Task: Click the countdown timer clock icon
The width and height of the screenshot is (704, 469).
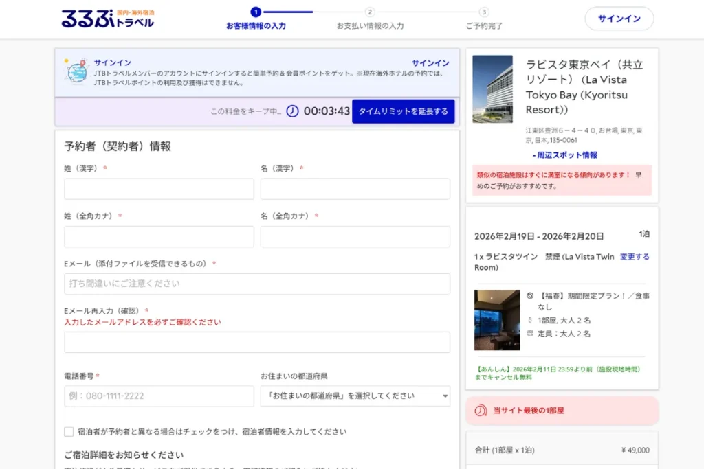Action: [294, 110]
